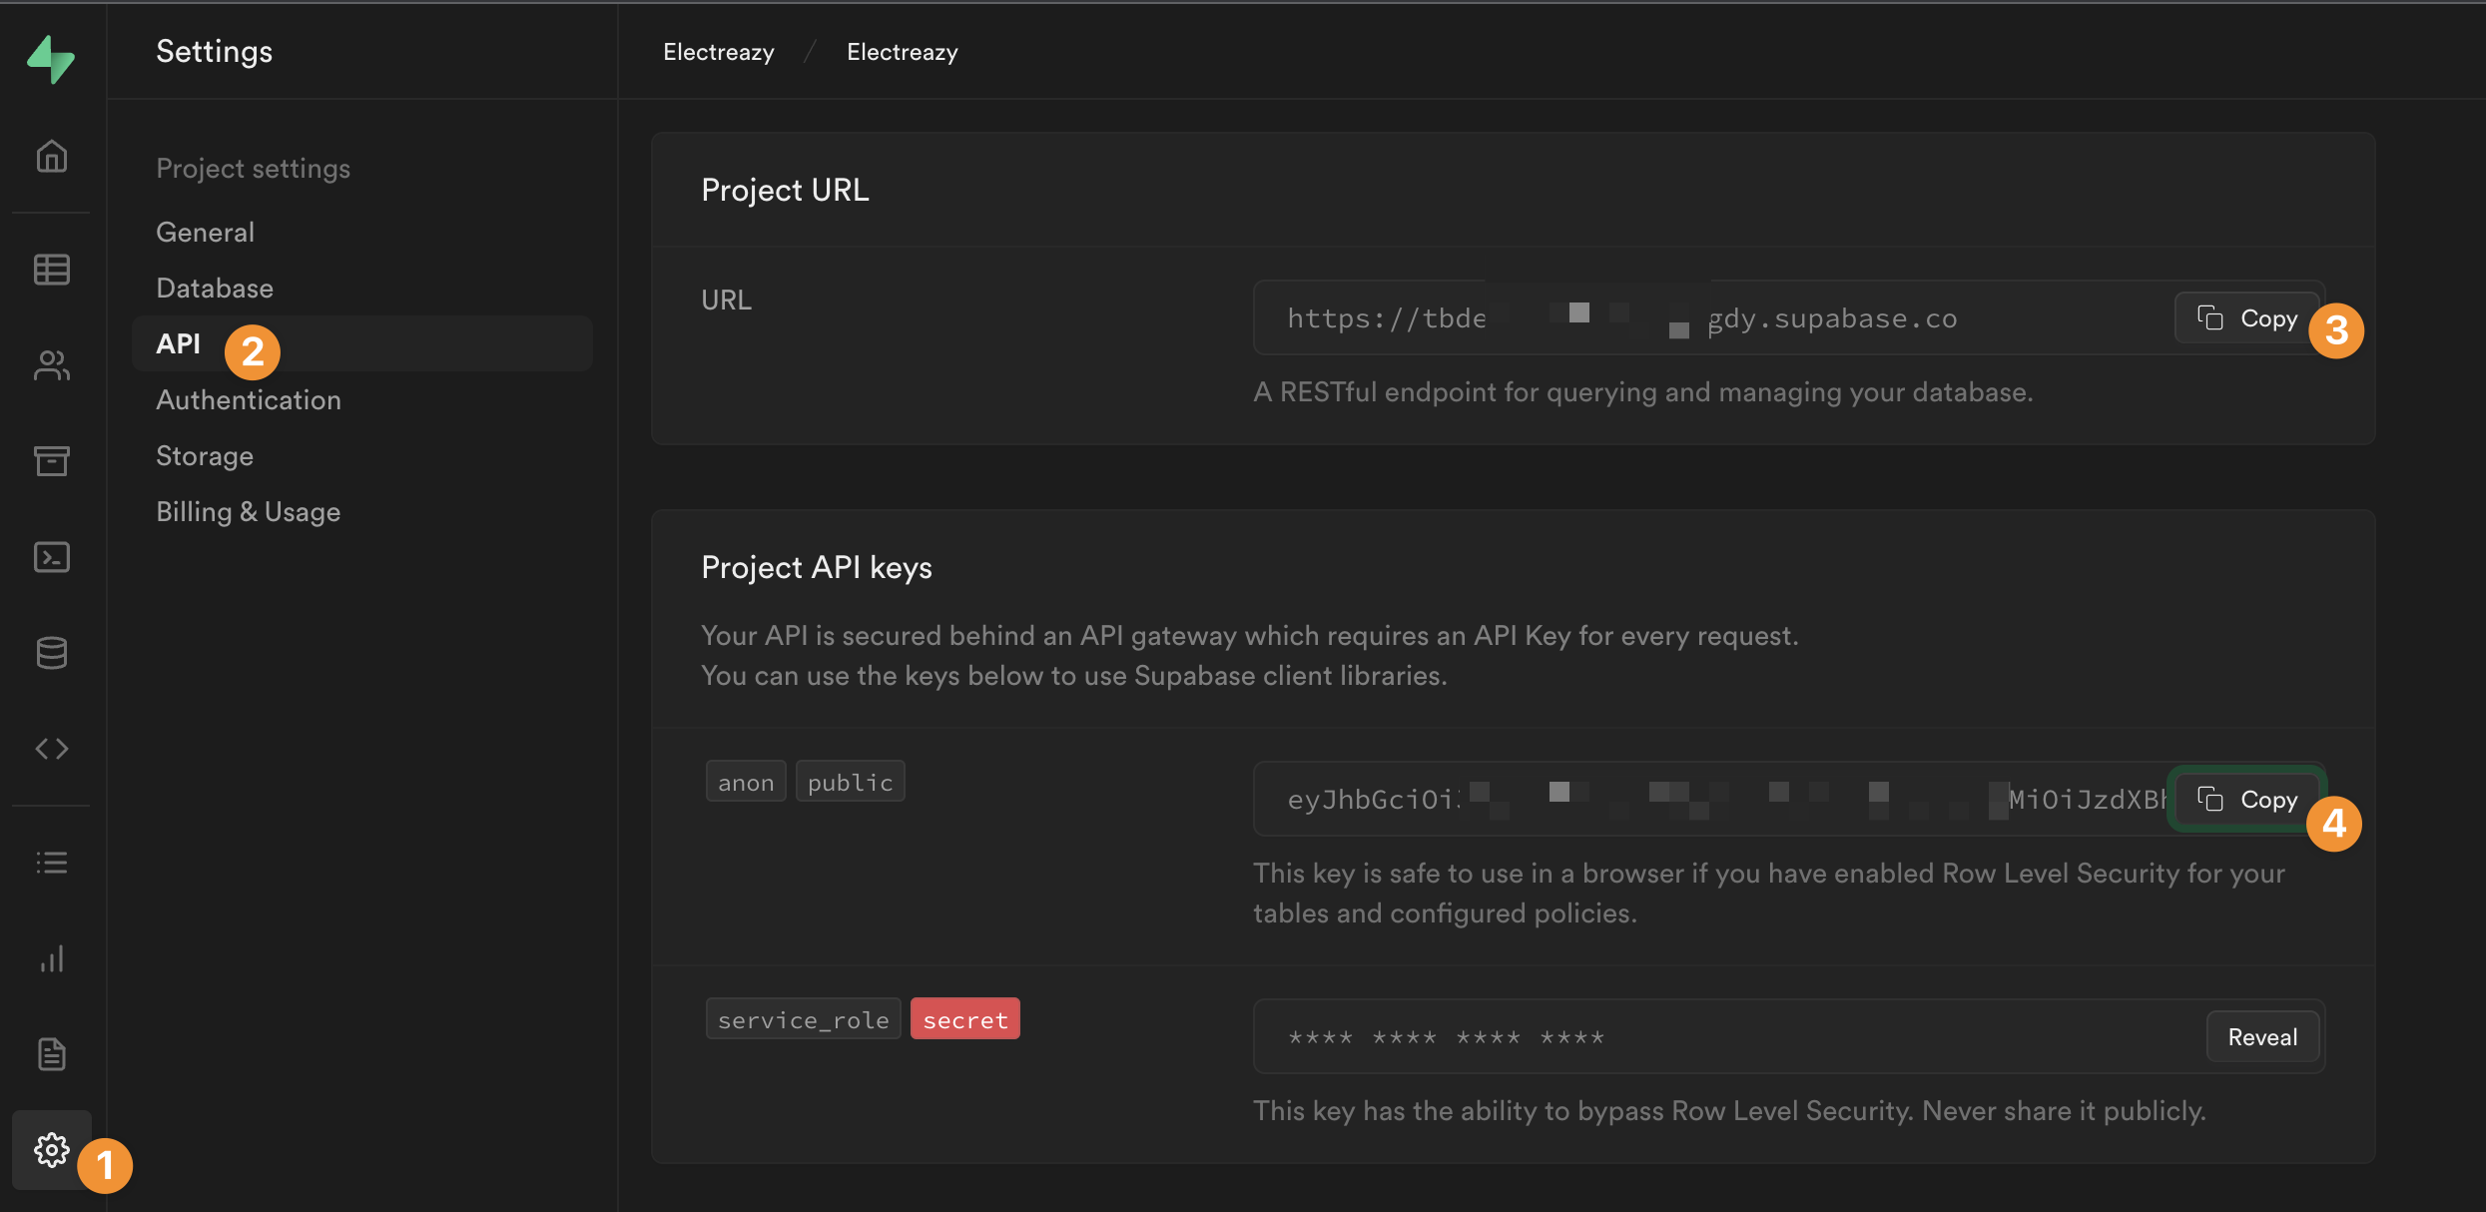This screenshot has height=1212, width=2486.
Task: Open the API docs code icon
Action: pos(52,748)
